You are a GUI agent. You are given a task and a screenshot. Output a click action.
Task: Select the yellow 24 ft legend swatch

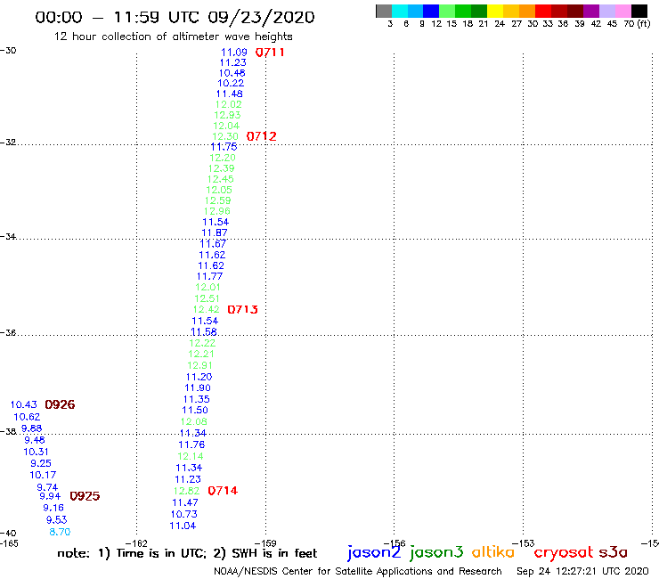(x=495, y=11)
